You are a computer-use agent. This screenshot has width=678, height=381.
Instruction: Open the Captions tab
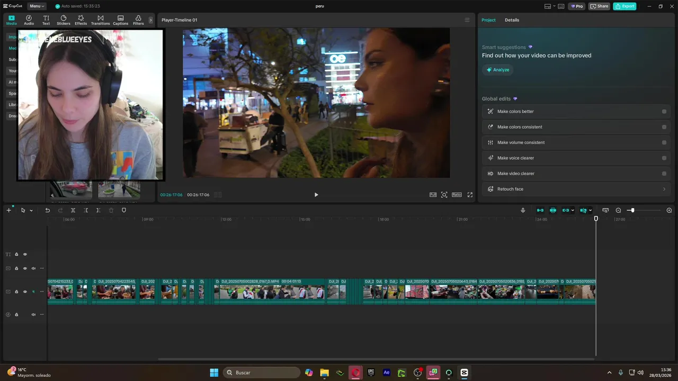(120, 20)
